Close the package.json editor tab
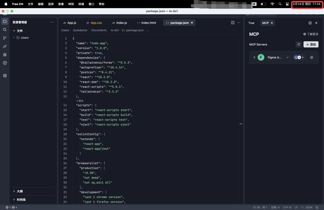 pyautogui.click(x=192, y=23)
